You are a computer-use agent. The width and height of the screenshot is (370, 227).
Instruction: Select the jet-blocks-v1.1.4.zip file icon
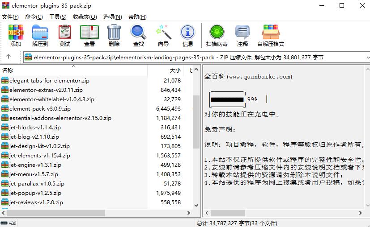click(x=5, y=127)
